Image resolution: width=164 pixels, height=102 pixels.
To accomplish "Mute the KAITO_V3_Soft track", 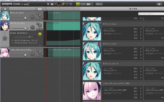I will click(x=40, y=25).
